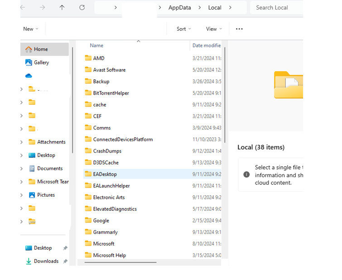Click AppData in the address breadcrumb
The width and height of the screenshot is (342, 280).
[179, 8]
